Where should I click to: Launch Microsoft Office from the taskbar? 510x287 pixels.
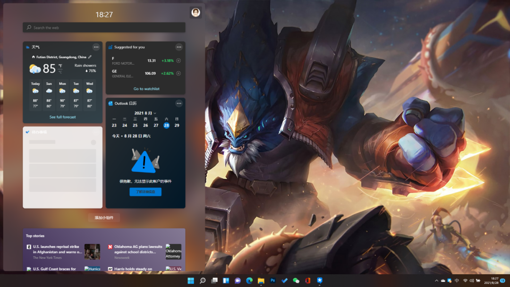[x=308, y=280]
